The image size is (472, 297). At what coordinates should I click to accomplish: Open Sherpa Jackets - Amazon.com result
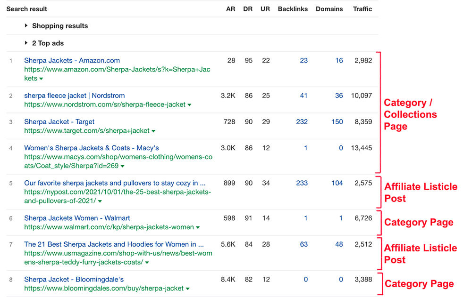(x=72, y=60)
